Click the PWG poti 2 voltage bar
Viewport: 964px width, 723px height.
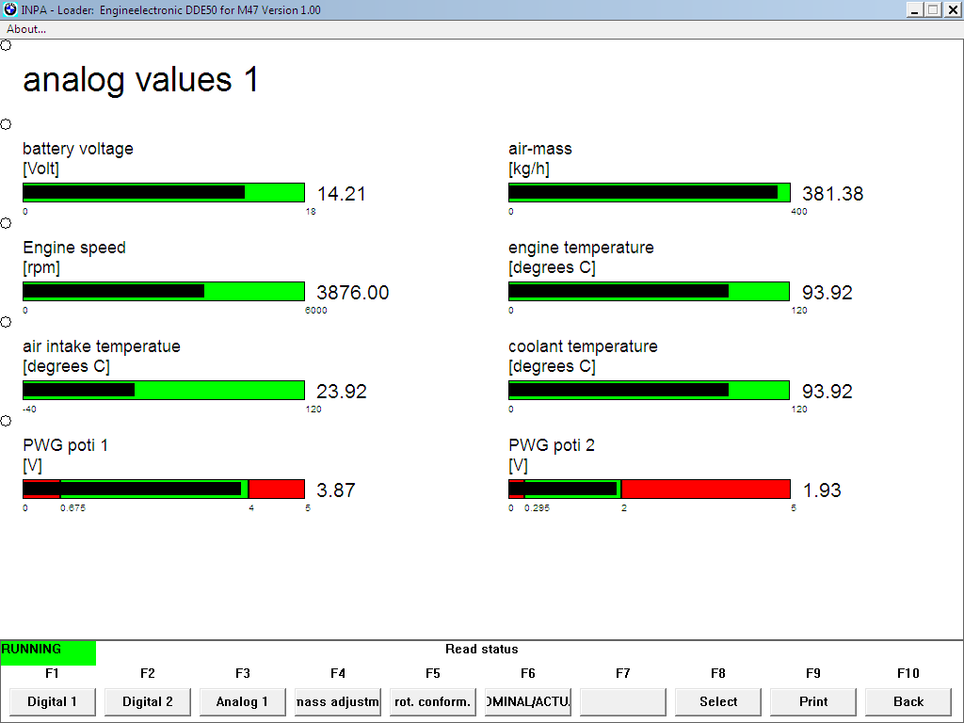[x=649, y=490]
